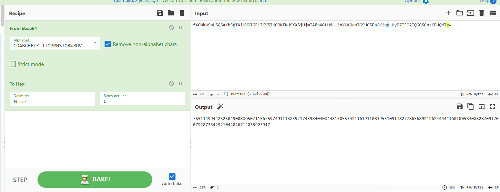Change output character encoding Raw Bytes

(x=472, y=187)
